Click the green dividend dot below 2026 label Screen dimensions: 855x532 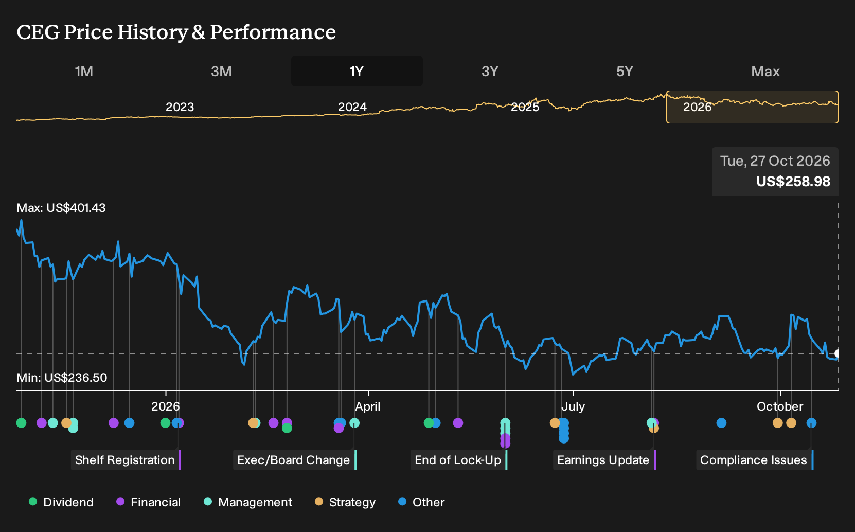pyautogui.click(x=165, y=423)
